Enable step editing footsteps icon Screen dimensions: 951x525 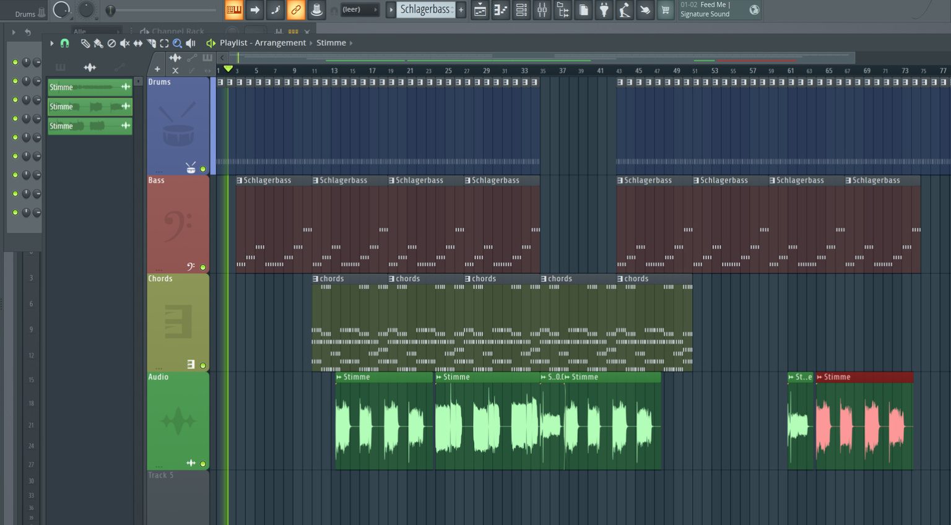275,10
